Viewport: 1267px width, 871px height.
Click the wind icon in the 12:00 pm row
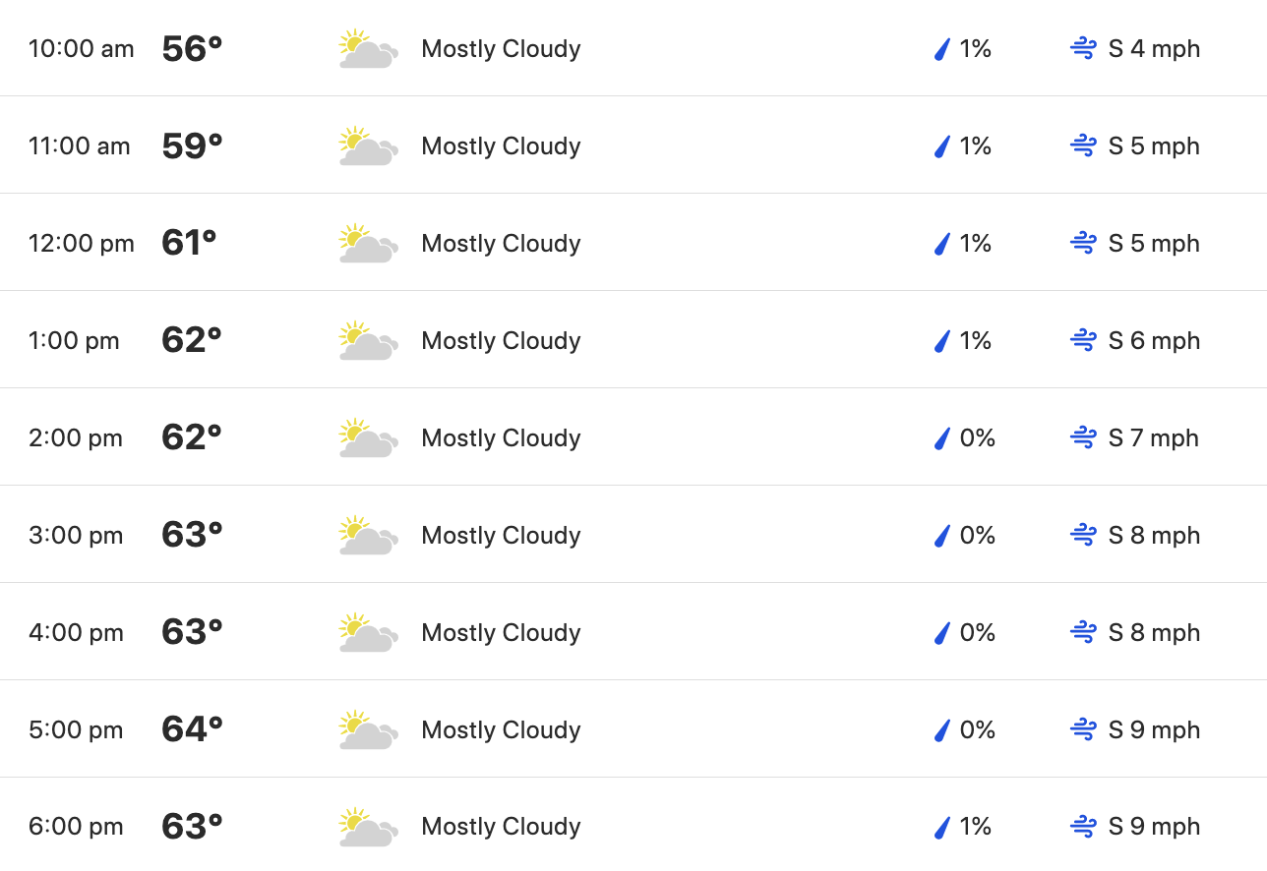pyautogui.click(x=1083, y=243)
